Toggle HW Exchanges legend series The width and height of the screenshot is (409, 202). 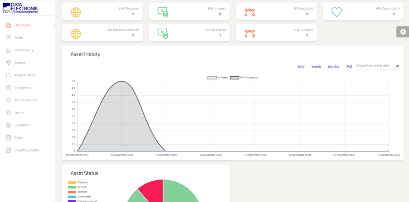244,78
